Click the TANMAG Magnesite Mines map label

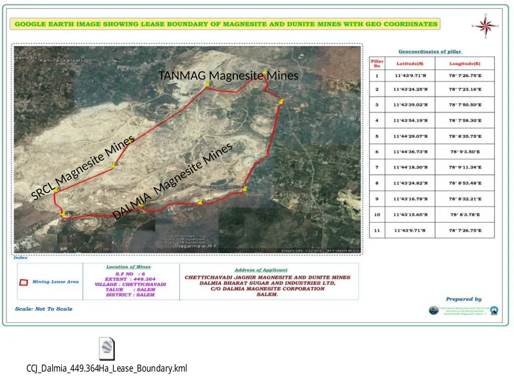(228, 75)
